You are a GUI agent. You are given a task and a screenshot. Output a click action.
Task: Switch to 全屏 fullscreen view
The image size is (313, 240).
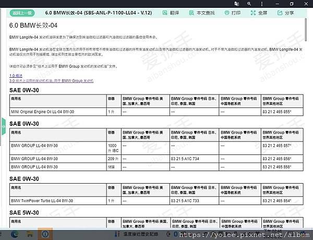(x=259, y=13)
